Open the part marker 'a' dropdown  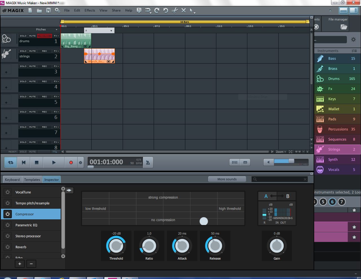[x=111, y=31]
